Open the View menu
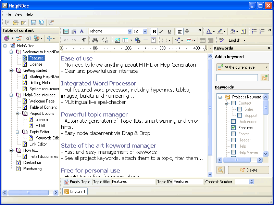 (x=18, y=14)
